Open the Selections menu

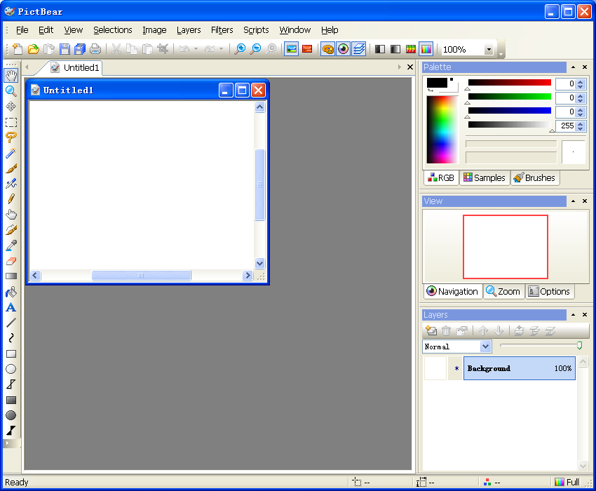coord(112,30)
